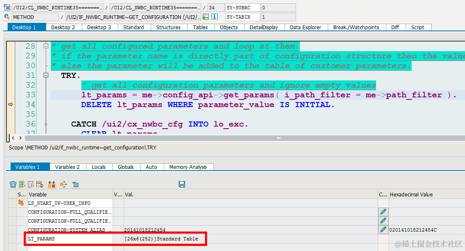Click the yellow execution arrow at line 34
The image size is (465, 251).
(x=11, y=104)
